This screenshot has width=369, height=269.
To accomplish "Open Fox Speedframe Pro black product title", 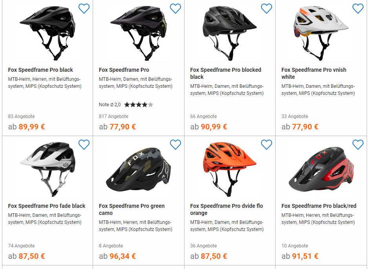I will tap(40, 70).
